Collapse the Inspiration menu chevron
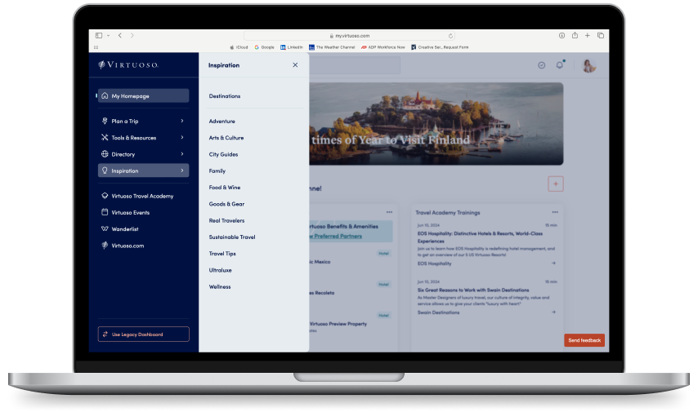The height and width of the screenshot is (412, 698). click(182, 171)
